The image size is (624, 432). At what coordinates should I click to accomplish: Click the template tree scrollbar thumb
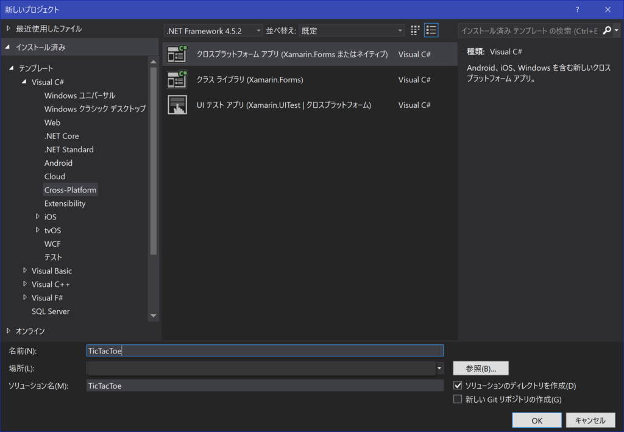click(x=153, y=161)
